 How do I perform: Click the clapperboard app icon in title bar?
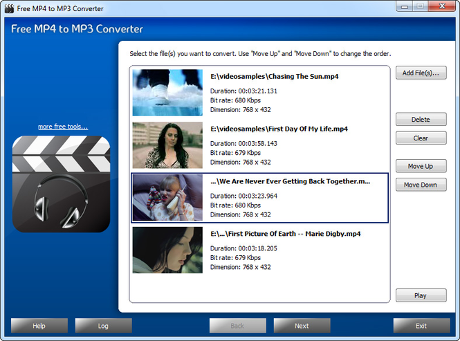(9, 8)
